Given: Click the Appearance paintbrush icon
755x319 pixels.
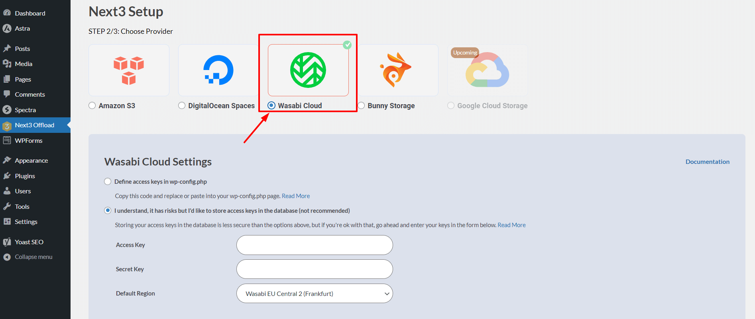Looking at the screenshot, I should click(7, 160).
